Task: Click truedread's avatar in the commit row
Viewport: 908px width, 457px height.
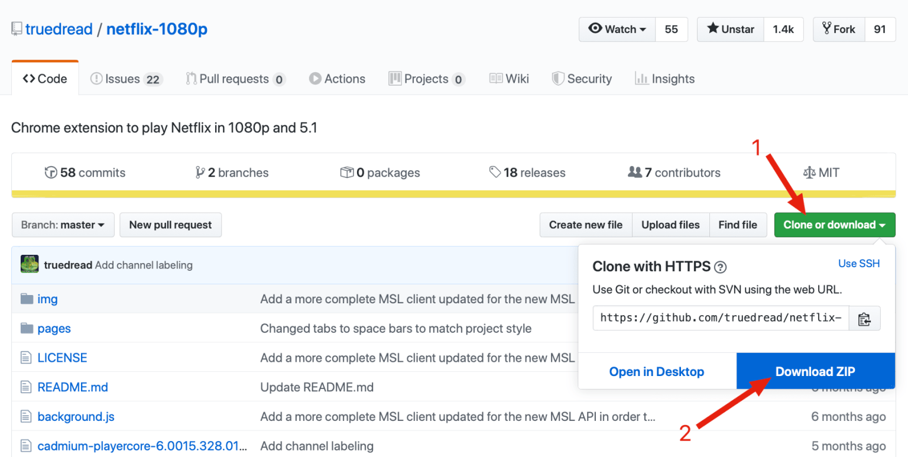Action: [30, 264]
